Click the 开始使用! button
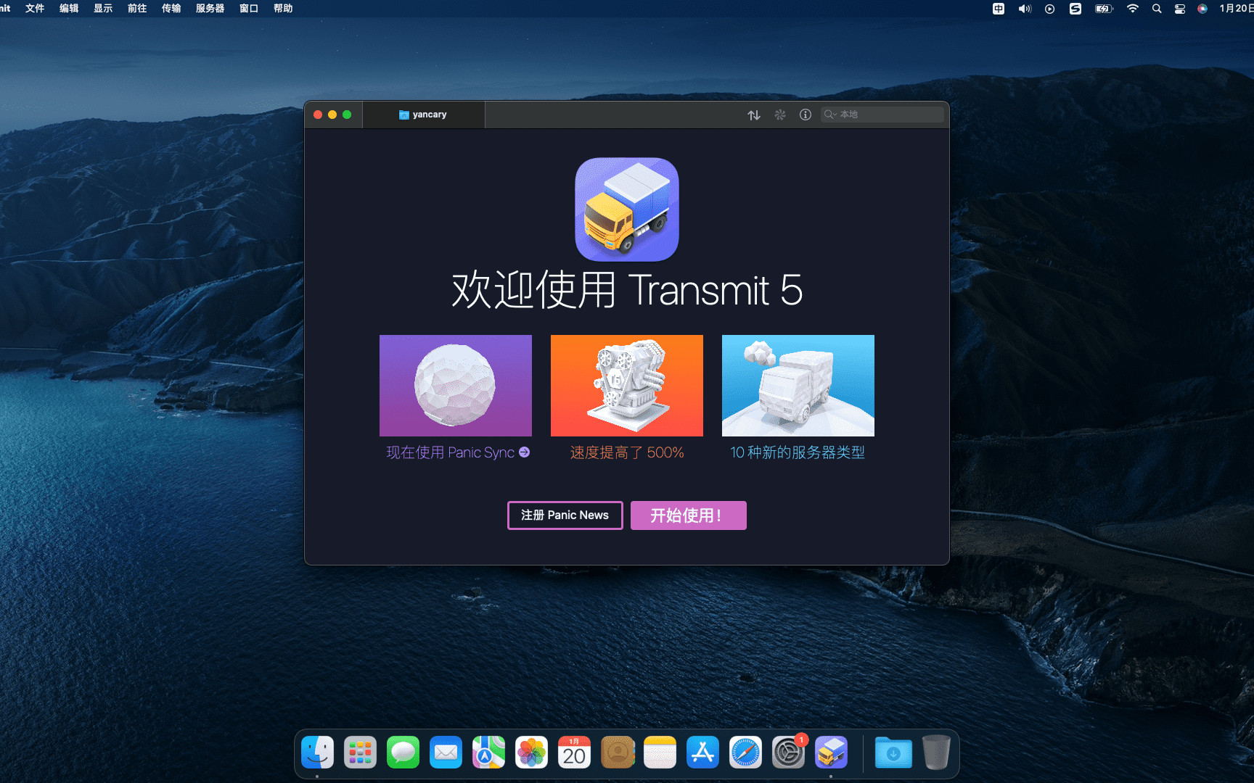 689,515
